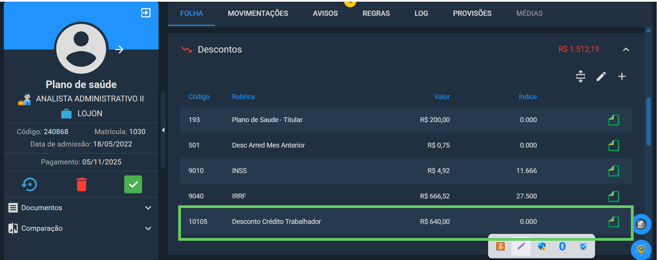This screenshot has height=260, width=657.
Task: Click the ANALISTA ADMINISTRATIVO II job title
Action: coord(90,99)
